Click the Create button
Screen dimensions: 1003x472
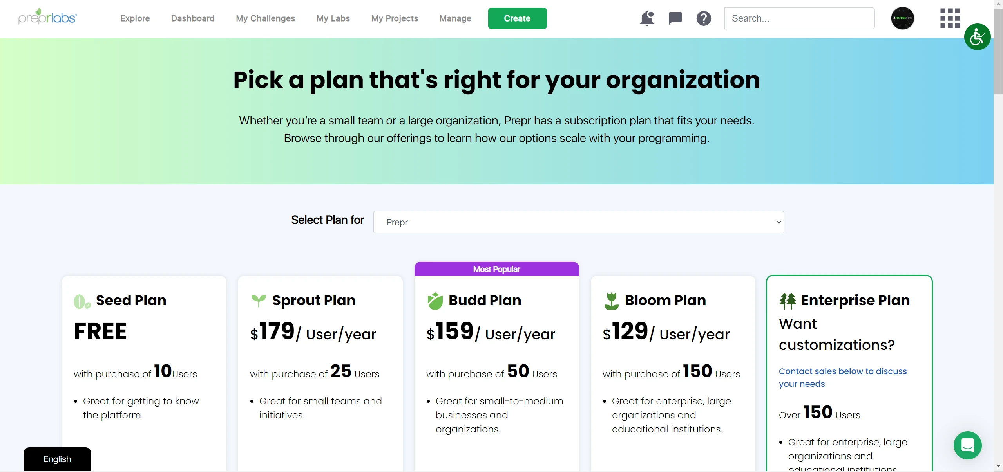[x=517, y=18]
